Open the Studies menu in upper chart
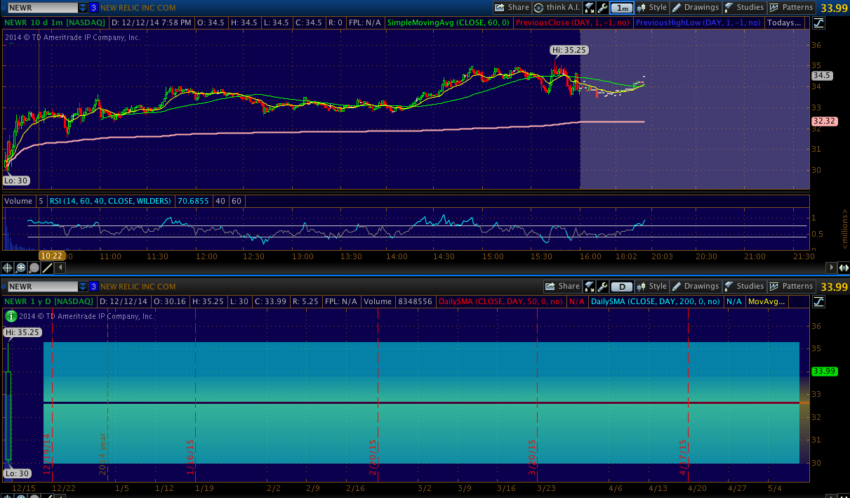Viewport: 850px width, 498px height. 744,8
